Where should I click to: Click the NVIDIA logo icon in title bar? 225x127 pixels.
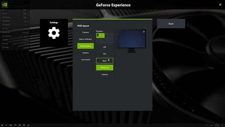5,5
